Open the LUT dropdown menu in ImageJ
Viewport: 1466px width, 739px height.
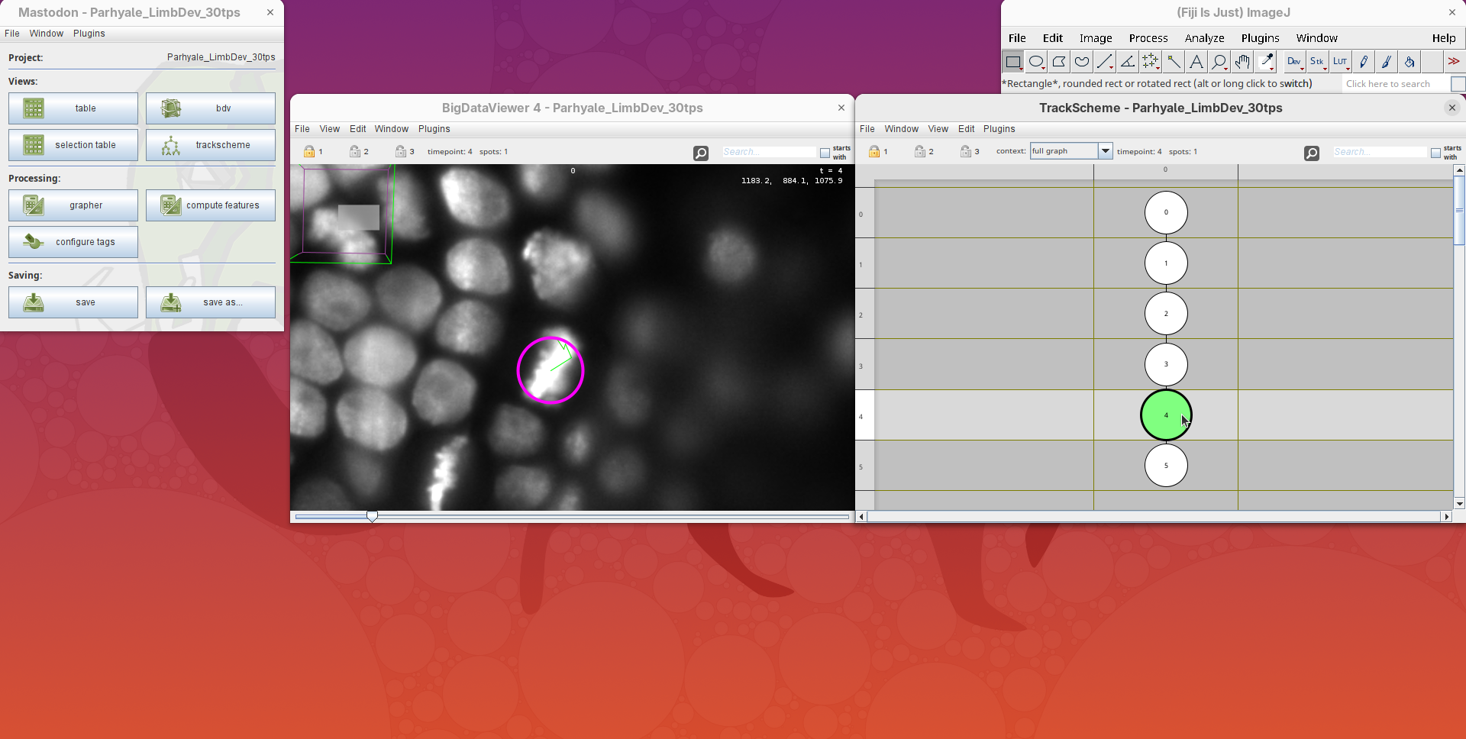point(1341,62)
